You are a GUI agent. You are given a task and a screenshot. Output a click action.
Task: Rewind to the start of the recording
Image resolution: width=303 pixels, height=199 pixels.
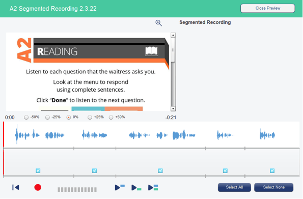pos(16,187)
